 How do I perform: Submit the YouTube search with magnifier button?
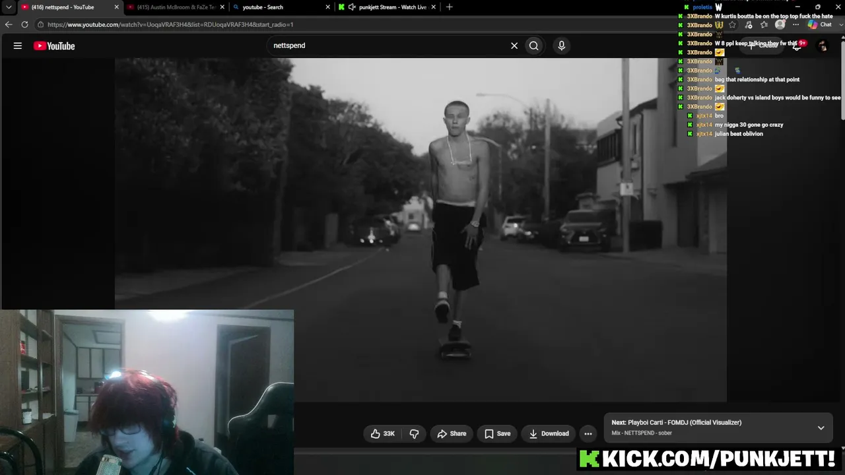(534, 46)
